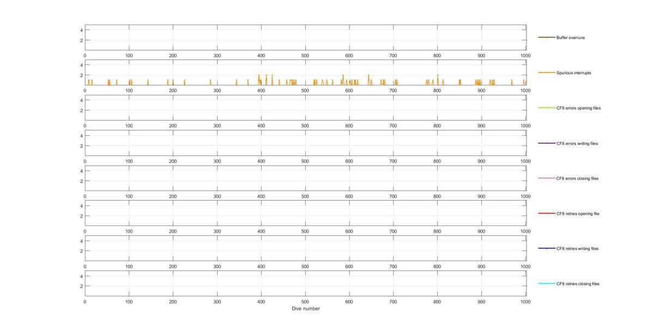Choose the "CF8 retries writing files" legend label

coord(577,249)
